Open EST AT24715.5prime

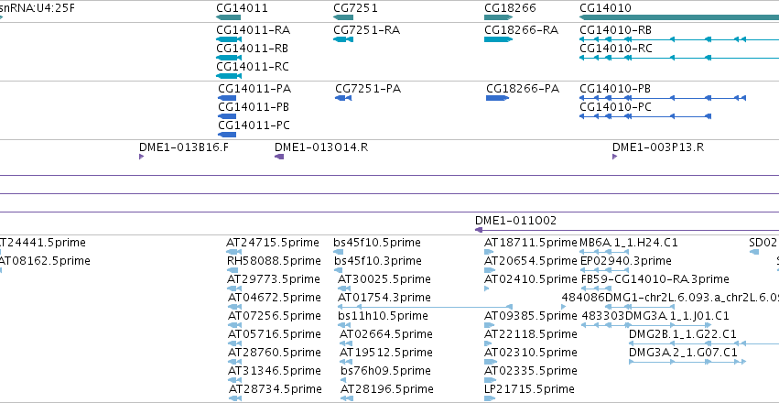(273, 243)
